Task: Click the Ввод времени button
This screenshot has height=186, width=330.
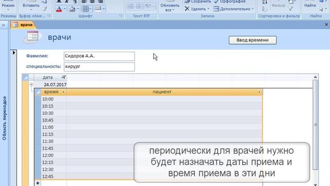Action: click(253, 40)
